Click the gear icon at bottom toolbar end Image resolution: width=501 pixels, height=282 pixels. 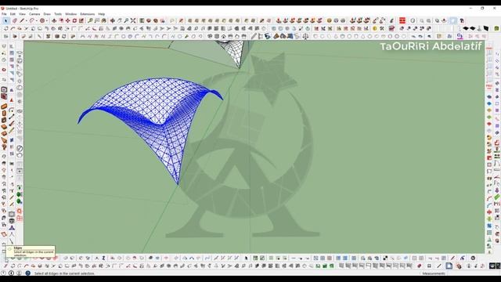point(473,258)
